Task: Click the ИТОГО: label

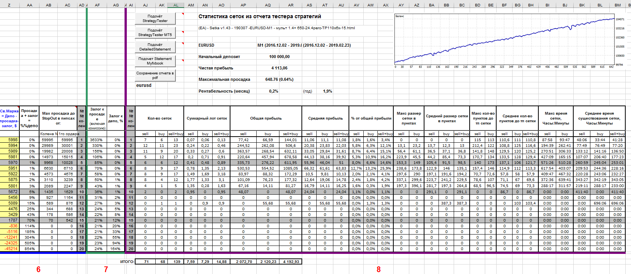Action: pyautogui.click(x=127, y=261)
